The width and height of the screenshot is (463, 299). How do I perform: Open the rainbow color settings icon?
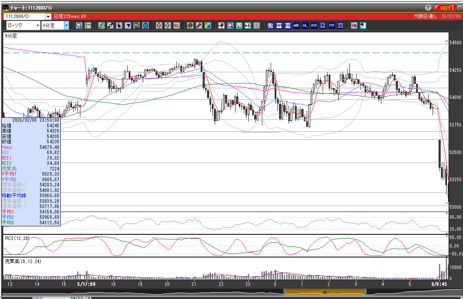(208, 26)
